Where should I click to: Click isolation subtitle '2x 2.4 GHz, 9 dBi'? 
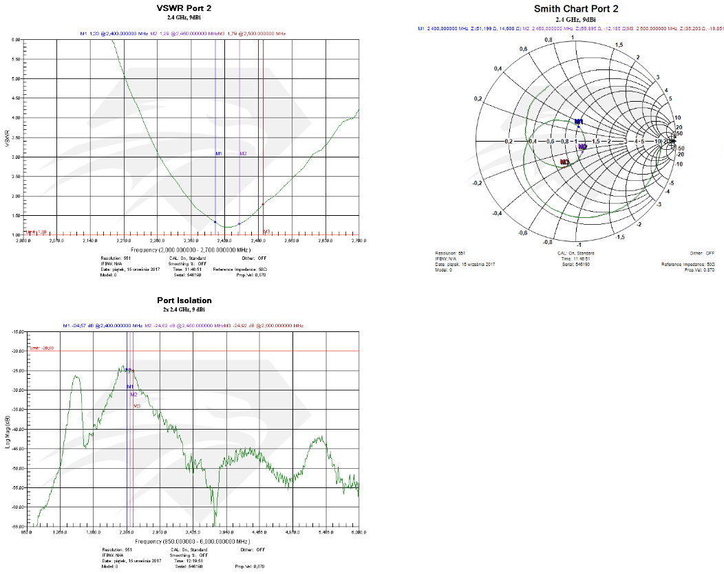coord(184,309)
